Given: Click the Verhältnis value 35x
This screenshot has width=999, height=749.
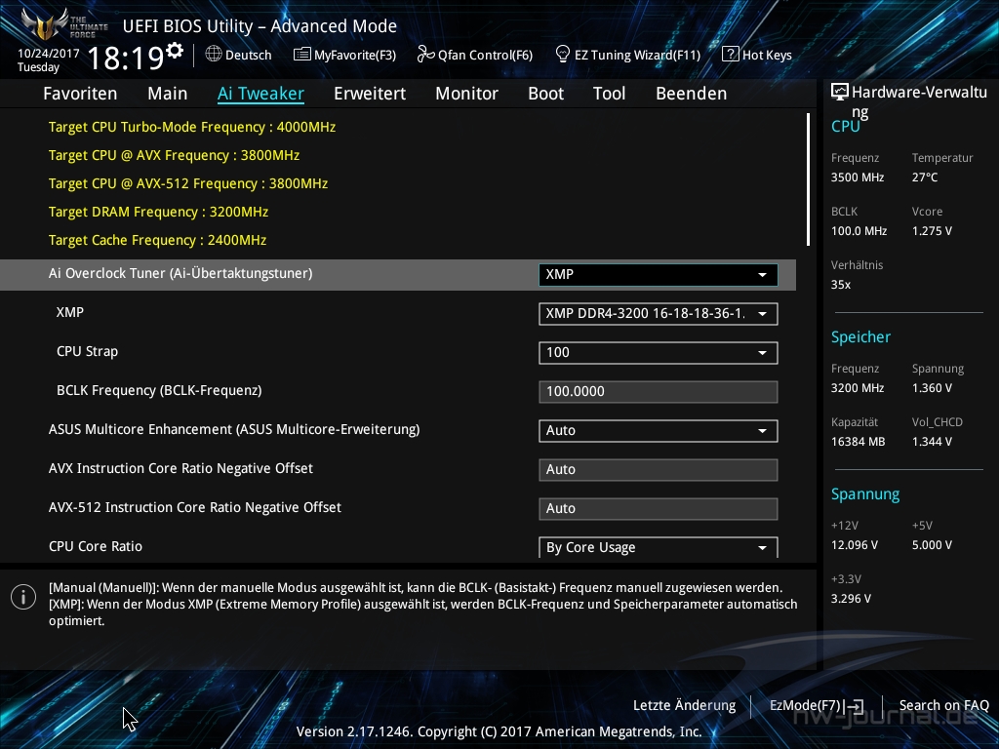Looking at the screenshot, I should tap(841, 285).
